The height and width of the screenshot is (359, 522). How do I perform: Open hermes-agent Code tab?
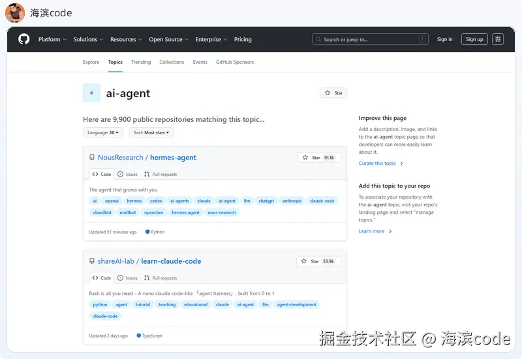click(102, 174)
